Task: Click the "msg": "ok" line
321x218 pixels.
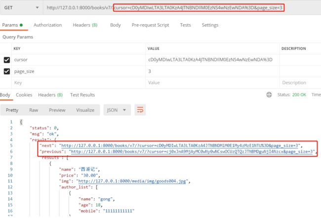Action: 44,134
